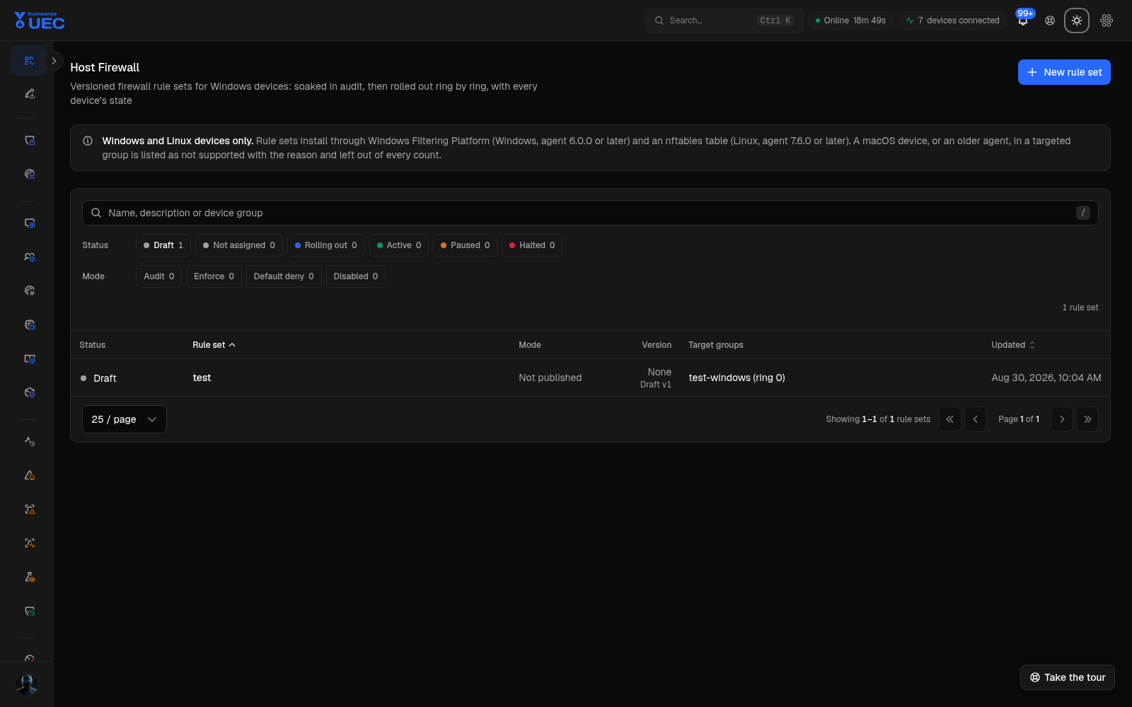Screen dimensions: 1132x707
Task: Open the 25 / page dropdown
Action: (125, 419)
